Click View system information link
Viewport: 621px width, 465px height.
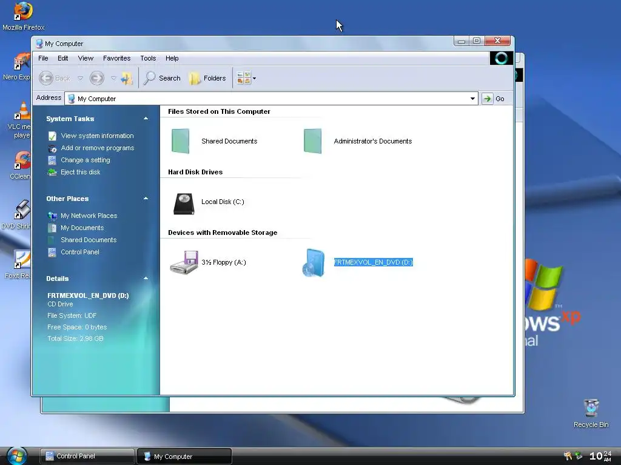coord(97,136)
